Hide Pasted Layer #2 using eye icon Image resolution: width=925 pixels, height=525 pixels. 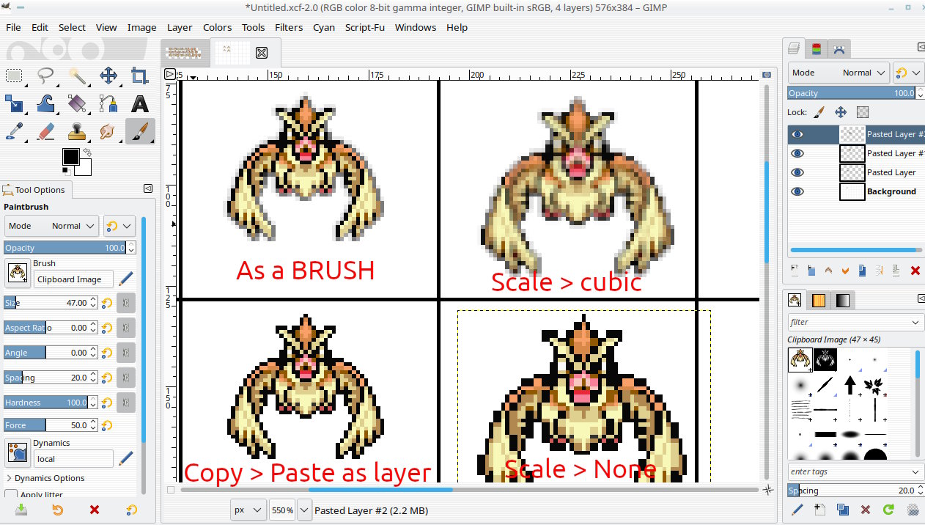[x=797, y=134]
